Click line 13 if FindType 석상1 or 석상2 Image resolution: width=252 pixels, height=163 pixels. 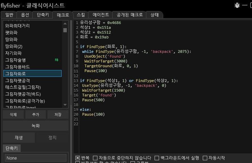point(129,81)
